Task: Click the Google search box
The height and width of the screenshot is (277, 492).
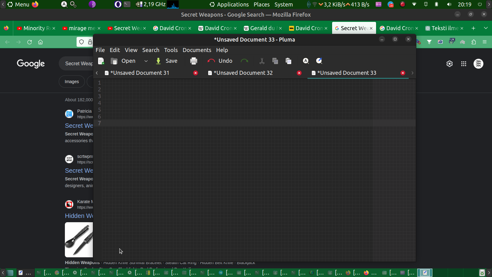Action: coord(76,63)
